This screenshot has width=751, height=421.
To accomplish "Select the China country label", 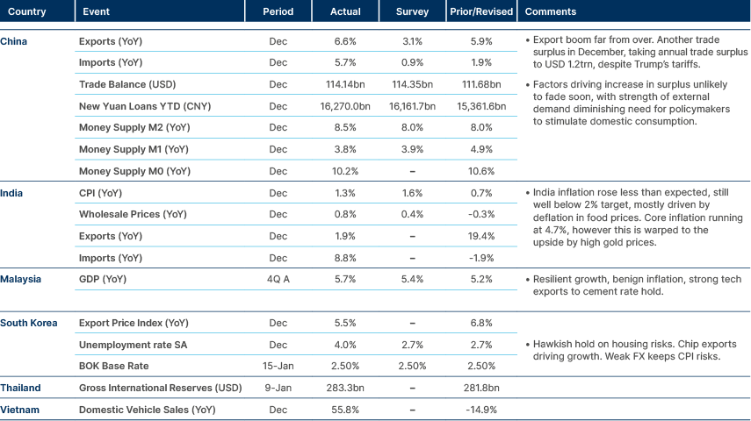I will 13,41.
